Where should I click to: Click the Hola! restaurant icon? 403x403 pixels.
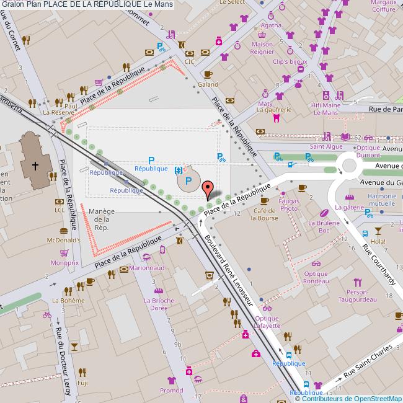coord(377,231)
